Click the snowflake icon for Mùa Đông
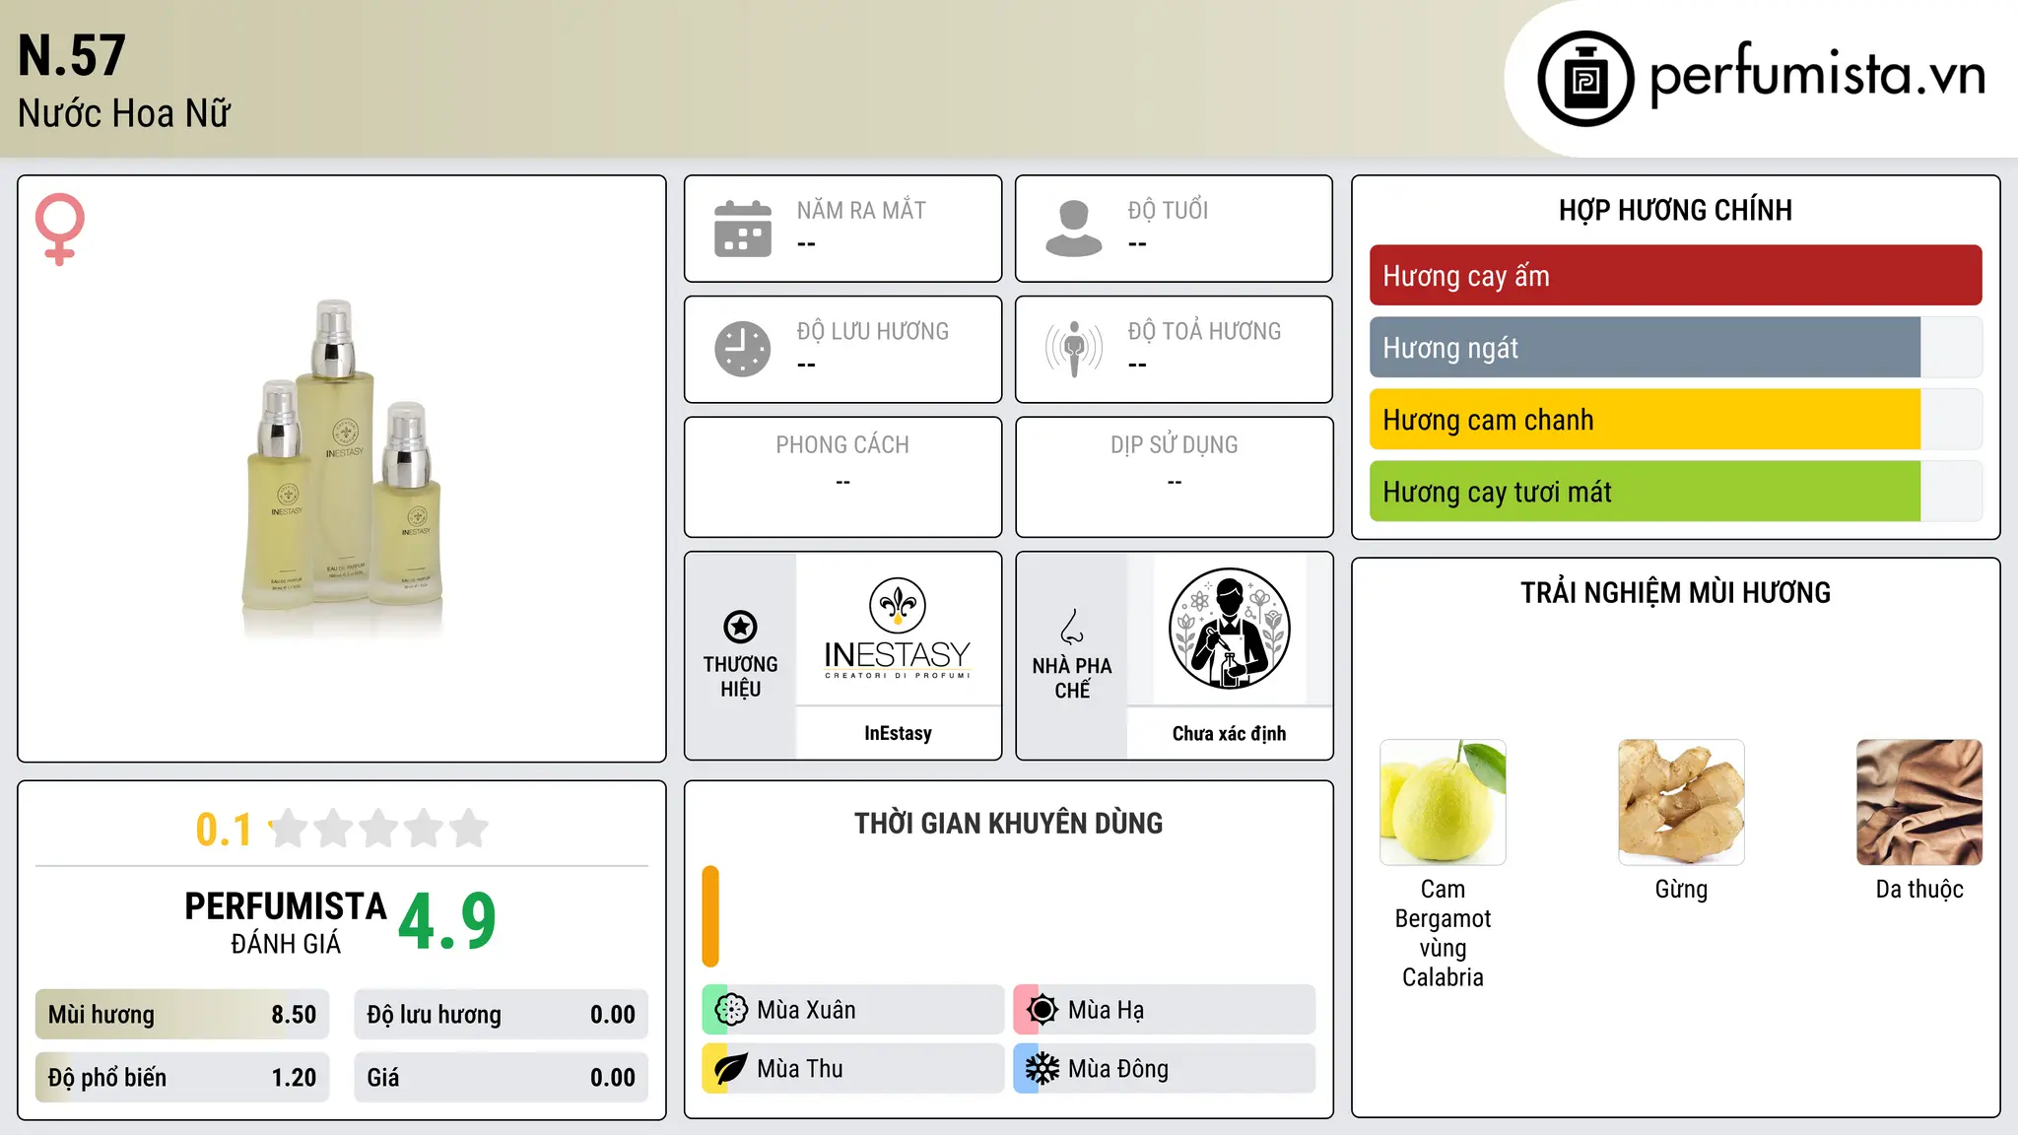 tap(1042, 1069)
